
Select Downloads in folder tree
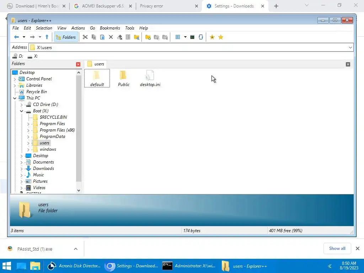coord(43,168)
